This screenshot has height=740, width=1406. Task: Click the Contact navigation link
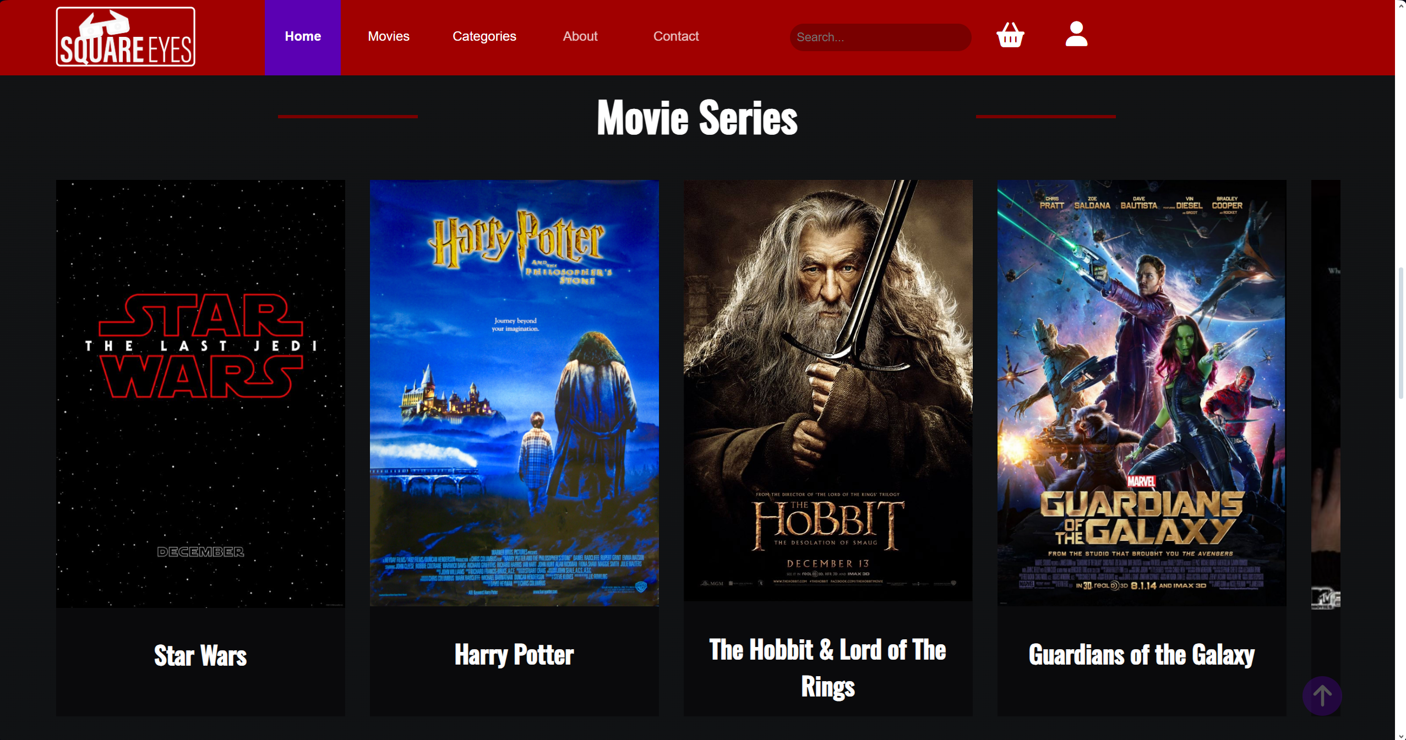[675, 36]
